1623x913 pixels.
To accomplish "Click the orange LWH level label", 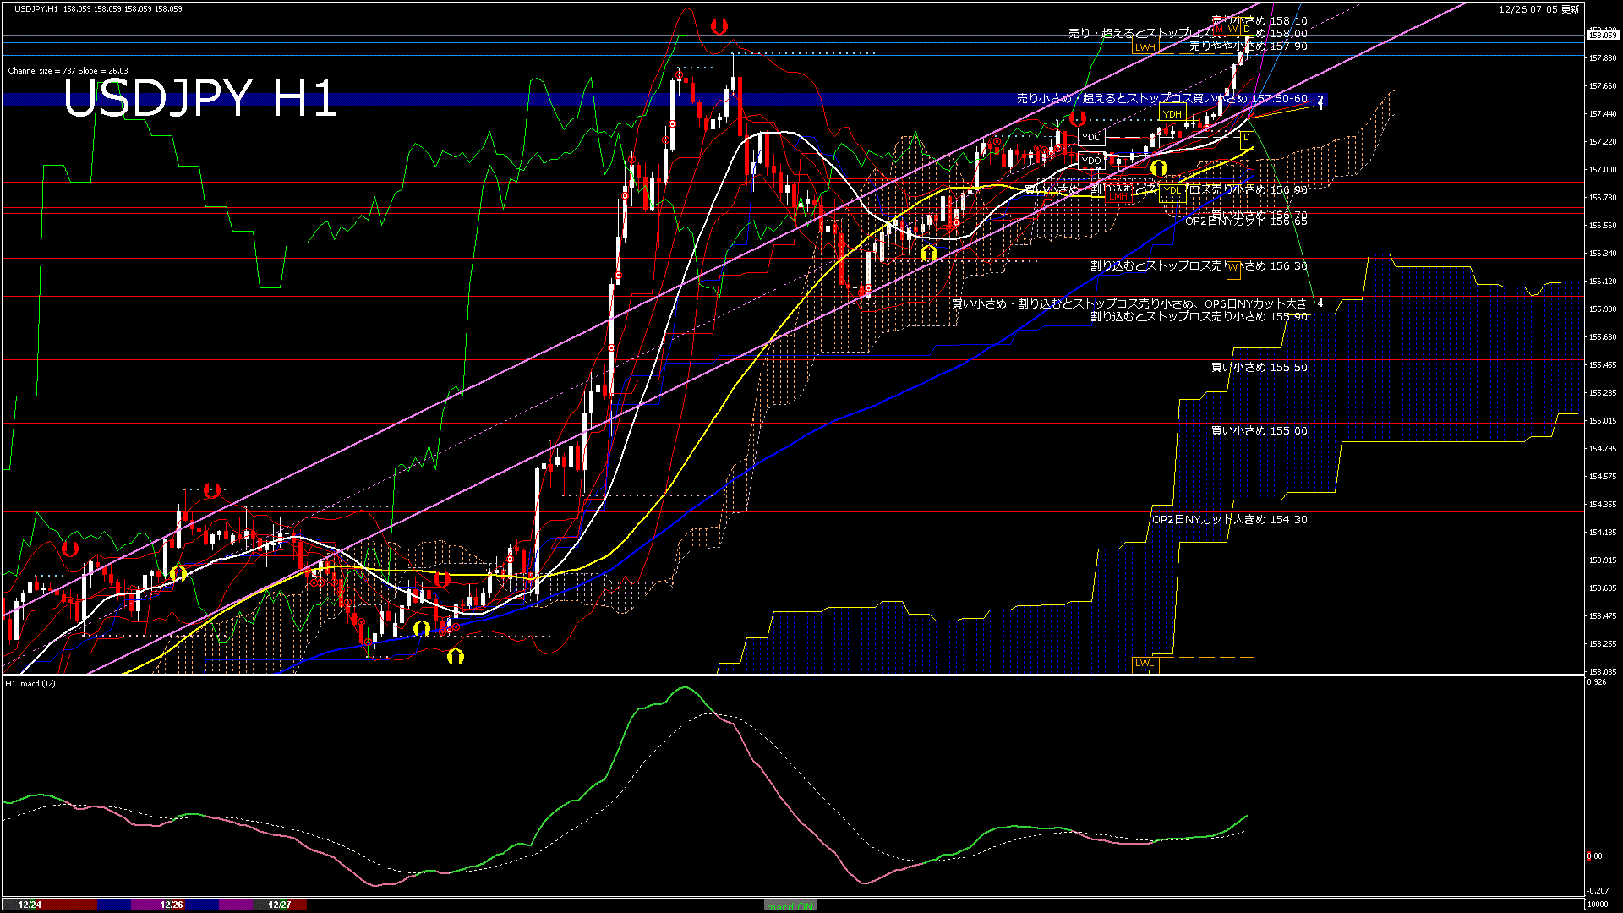I will [1145, 47].
